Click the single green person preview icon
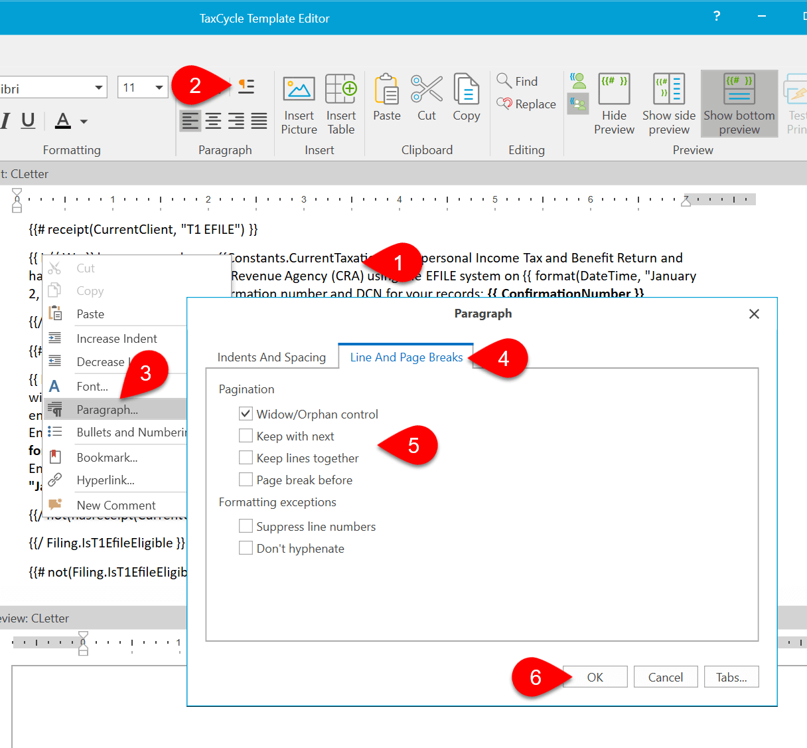The image size is (807, 748). click(x=578, y=81)
